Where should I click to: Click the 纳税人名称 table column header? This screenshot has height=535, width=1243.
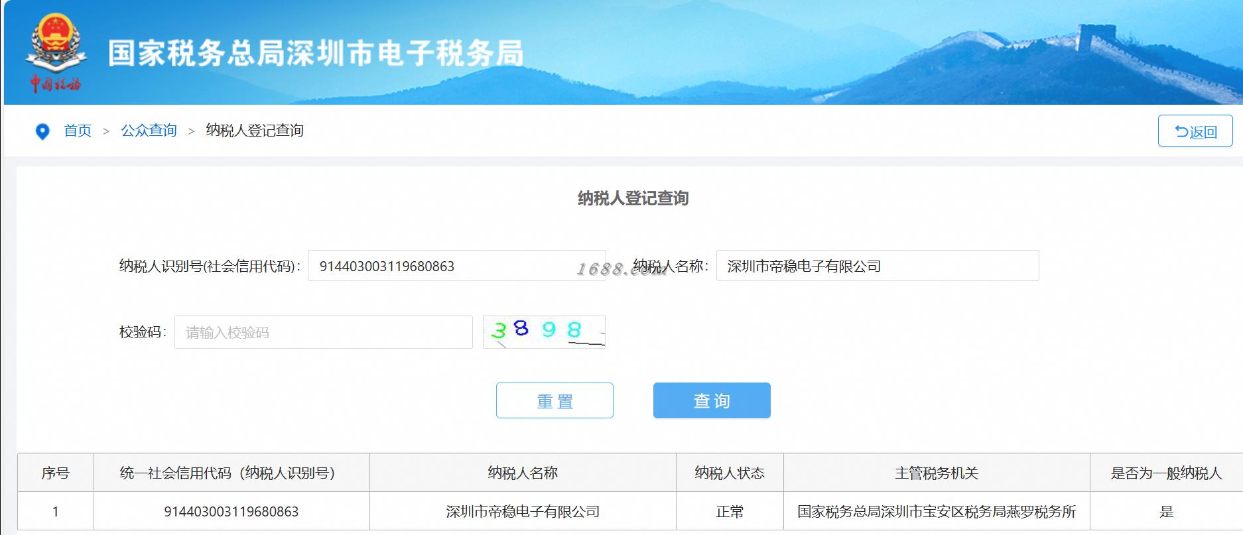tap(523, 473)
